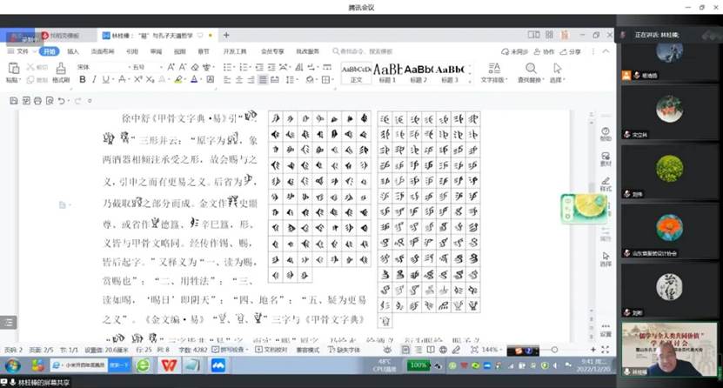
Task: Apply bold formatting with B icon
Action: click(x=83, y=79)
